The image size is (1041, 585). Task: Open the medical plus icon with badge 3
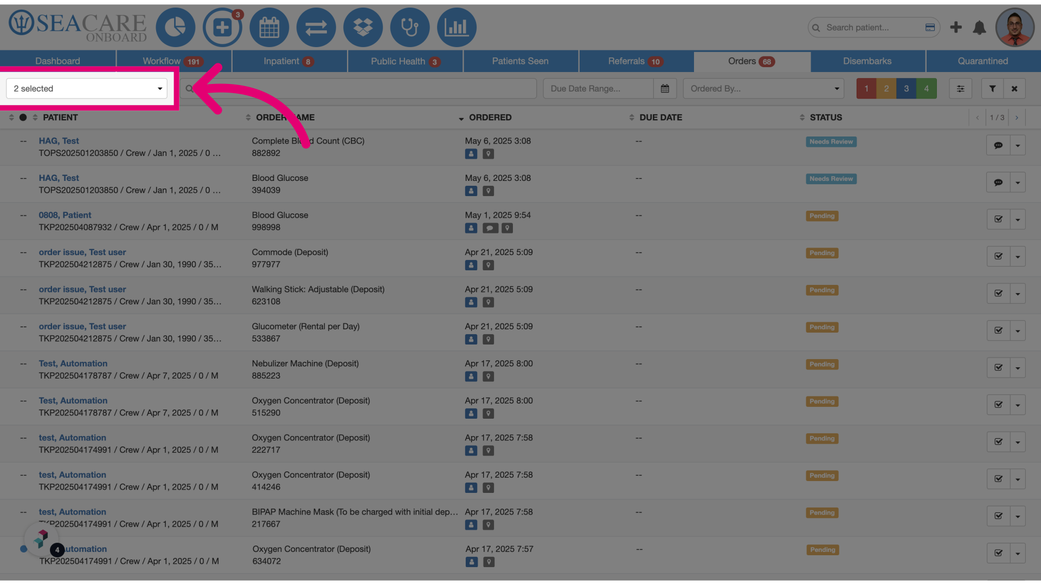pos(222,27)
